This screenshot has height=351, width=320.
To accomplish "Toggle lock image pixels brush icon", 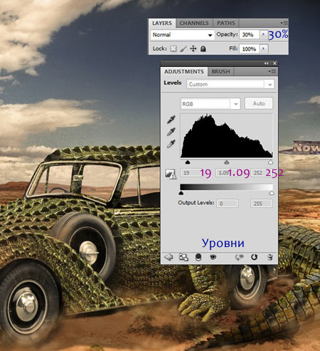I will [183, 48].
